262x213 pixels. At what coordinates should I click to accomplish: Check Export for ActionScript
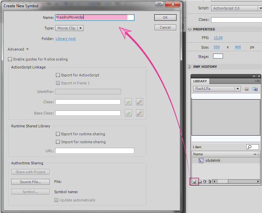coord(58,75)
